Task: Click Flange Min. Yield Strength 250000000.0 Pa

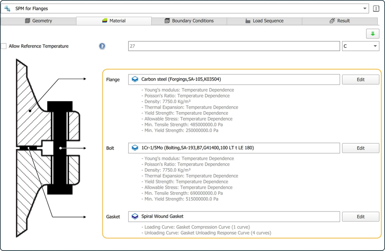Action: [180, 130]
